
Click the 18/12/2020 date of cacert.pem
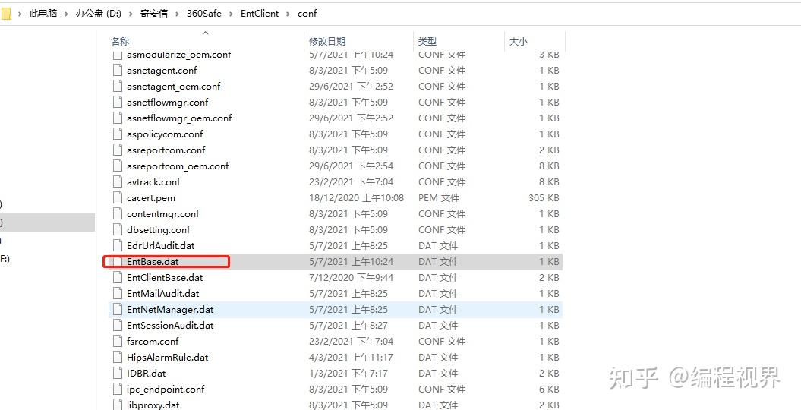point(356,198)
